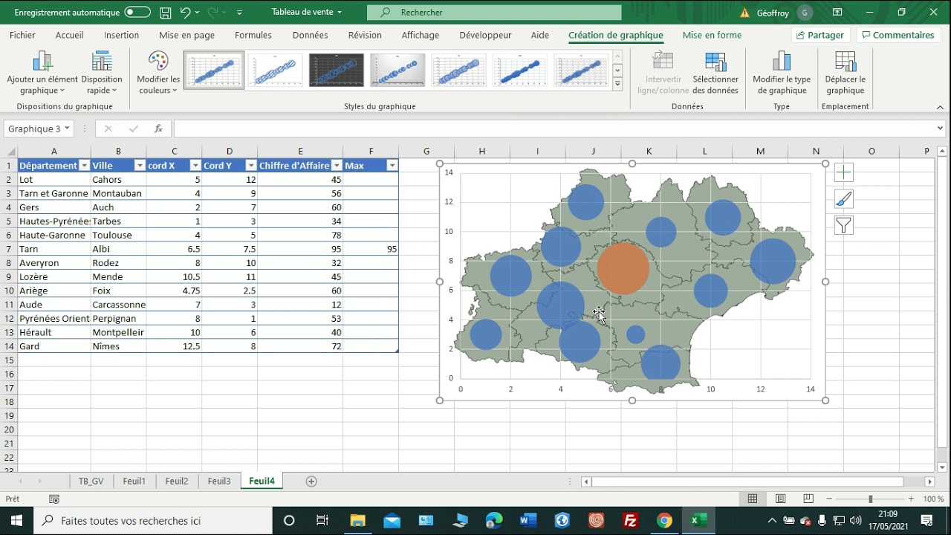Switch to Page Layout view icon
951x535 pixels.
coord(781,499)
